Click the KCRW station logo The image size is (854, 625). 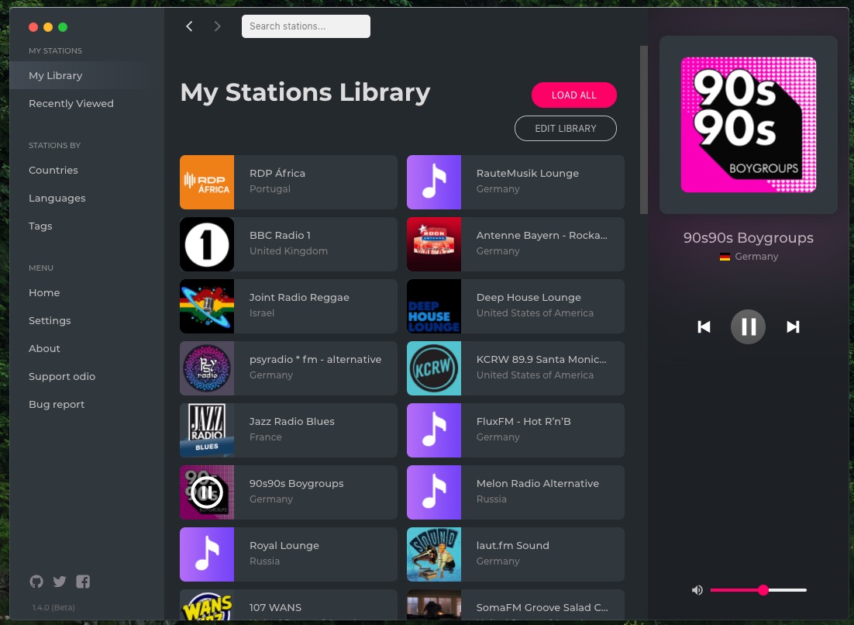434,368
